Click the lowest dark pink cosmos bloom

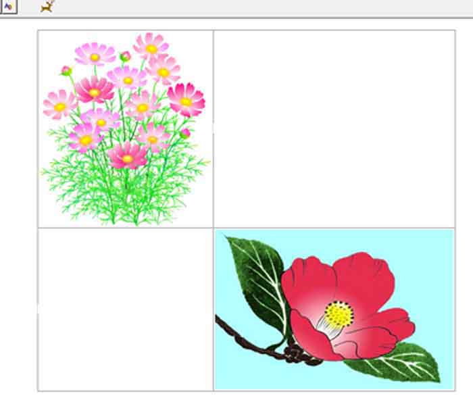[x=127, y=157]
